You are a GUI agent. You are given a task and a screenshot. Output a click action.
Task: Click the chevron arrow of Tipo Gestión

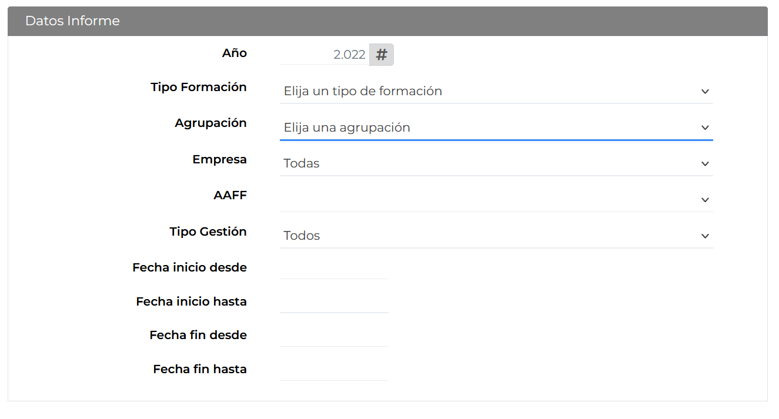click(x=705, y=236)
